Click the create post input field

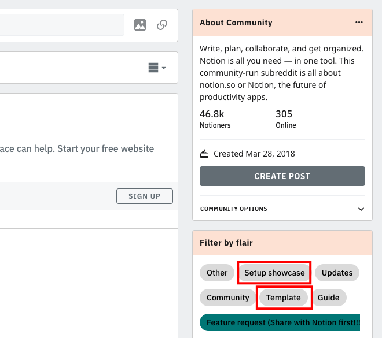pos(62,25)
